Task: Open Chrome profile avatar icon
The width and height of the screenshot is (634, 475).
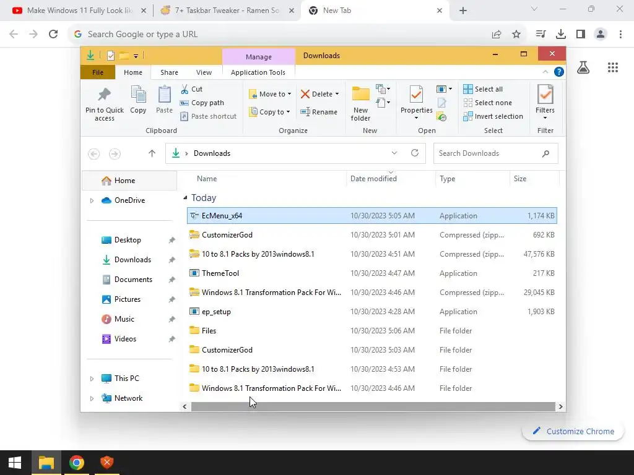Action: point(601,35)
